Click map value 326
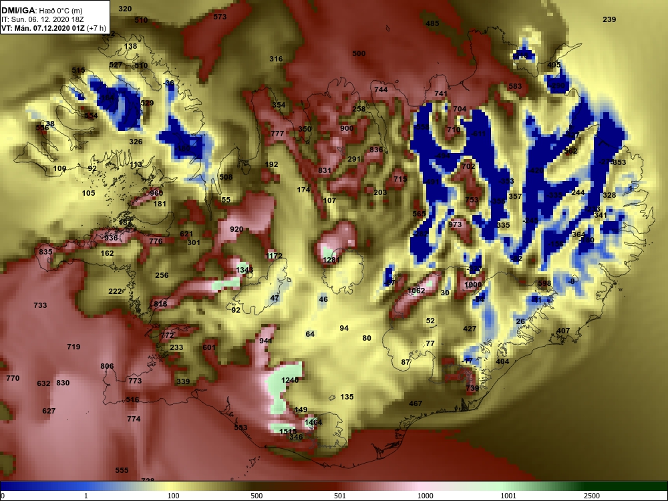This screenshot has width=668, height=501. tap(136, 142)
